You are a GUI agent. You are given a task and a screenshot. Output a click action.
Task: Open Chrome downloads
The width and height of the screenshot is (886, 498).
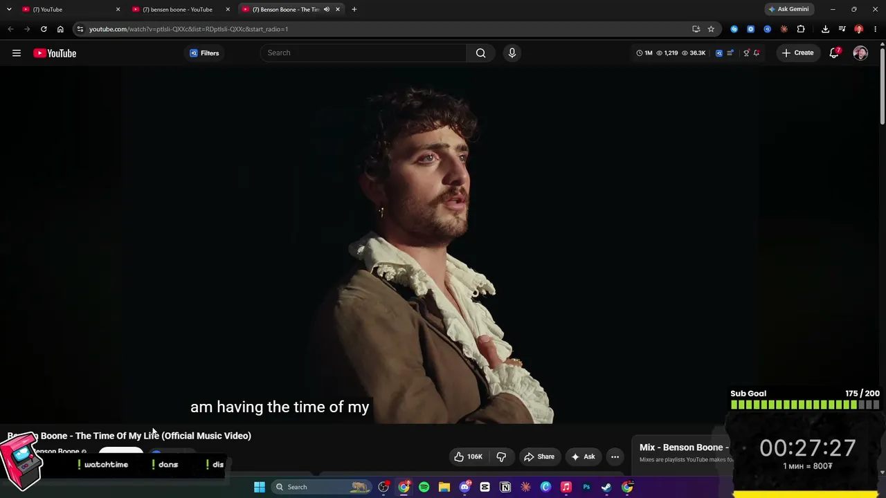pyautogui.click(x=825, y=29)
